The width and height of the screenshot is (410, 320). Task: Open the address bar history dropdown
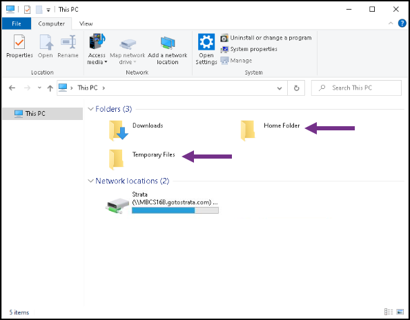click(x=280, y=88)
